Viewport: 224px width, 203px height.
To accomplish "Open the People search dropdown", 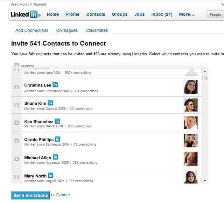I will pyautogui.click(x=215, y=14).
